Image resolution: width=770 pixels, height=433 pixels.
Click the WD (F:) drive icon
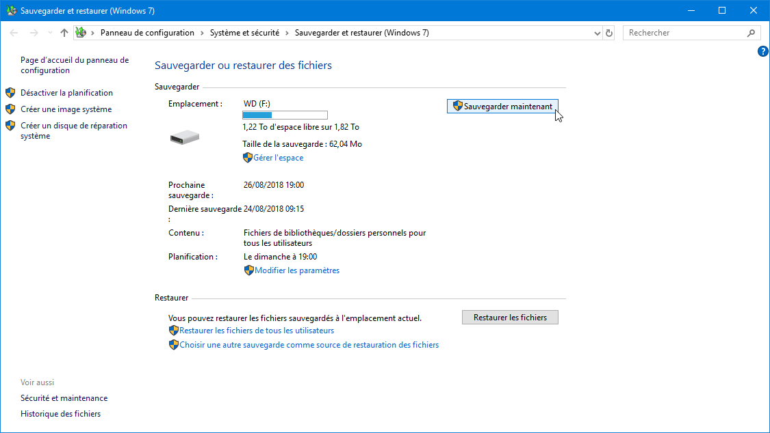tap(185, 137)
